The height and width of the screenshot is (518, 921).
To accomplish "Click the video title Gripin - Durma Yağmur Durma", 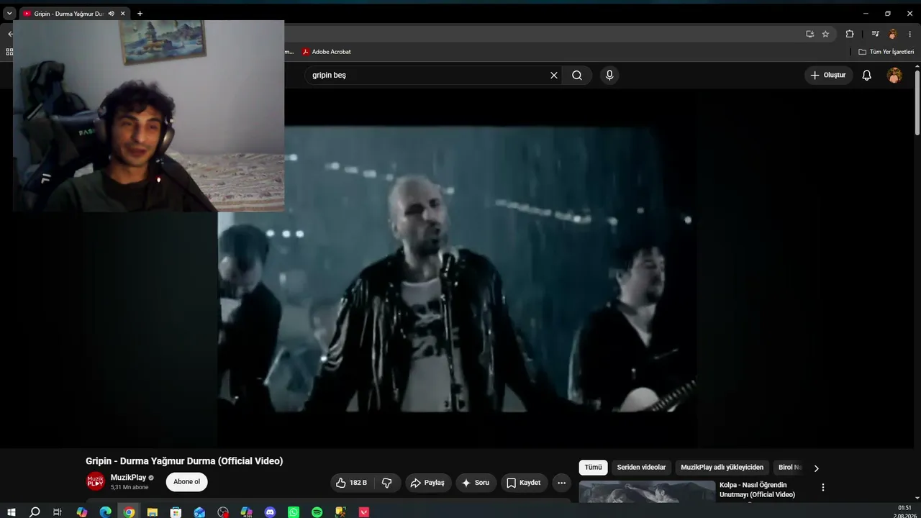I will [x=184, y=461].
